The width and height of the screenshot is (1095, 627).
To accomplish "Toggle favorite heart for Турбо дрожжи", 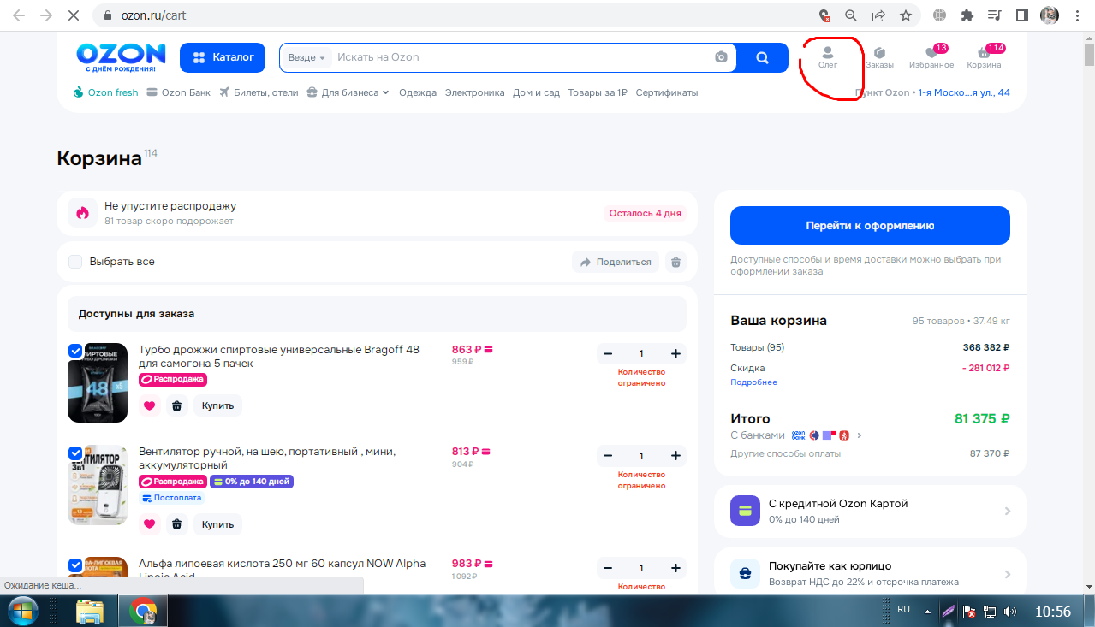I will point(150,405).
